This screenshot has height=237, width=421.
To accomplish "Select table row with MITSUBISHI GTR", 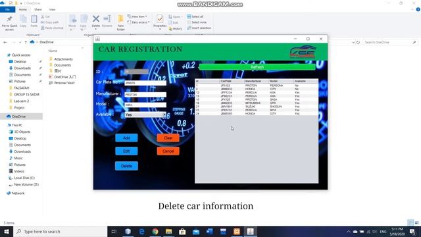I will [x=257, y=103].
